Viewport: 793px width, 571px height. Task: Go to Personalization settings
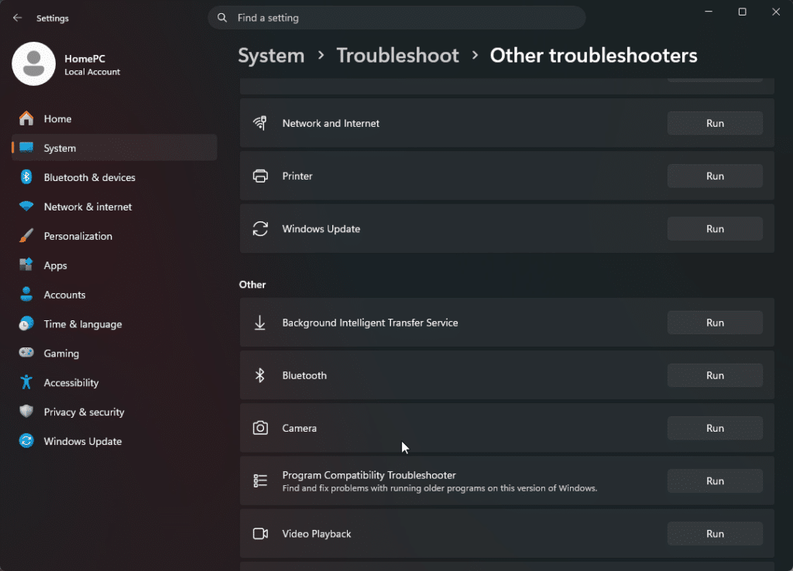(x=115, y=235)
